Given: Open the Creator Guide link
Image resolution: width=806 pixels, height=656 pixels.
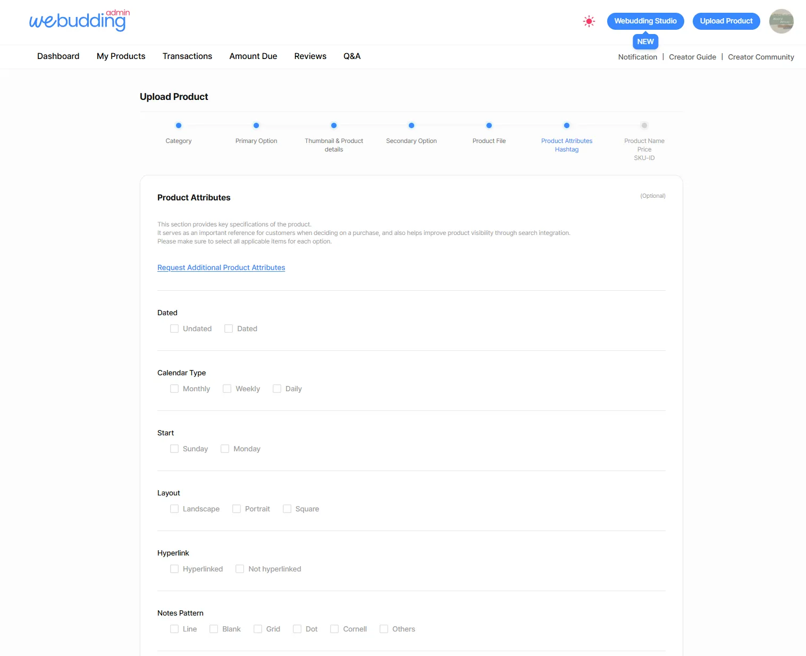Looking at the screenshot, I should click(692, 57).
